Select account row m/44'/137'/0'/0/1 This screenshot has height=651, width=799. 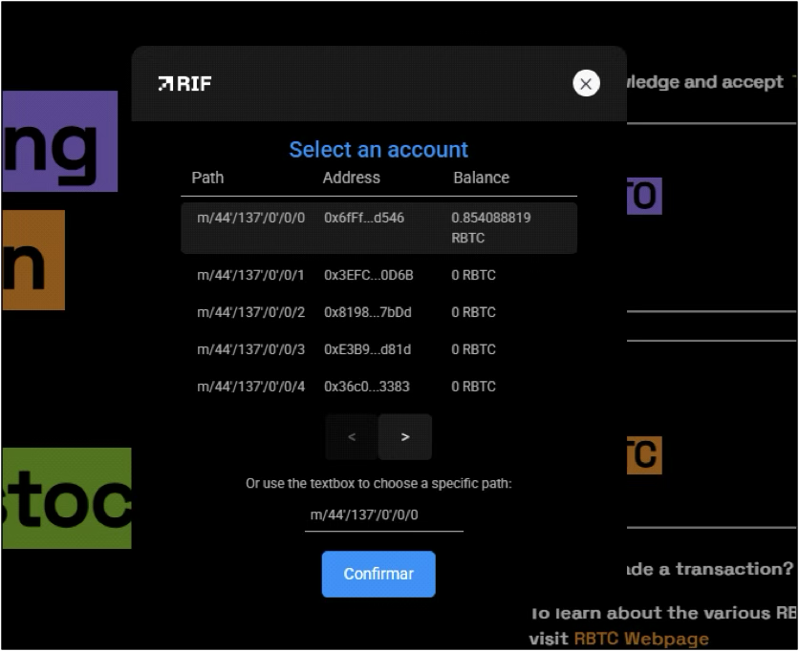(x=378, y=275)
